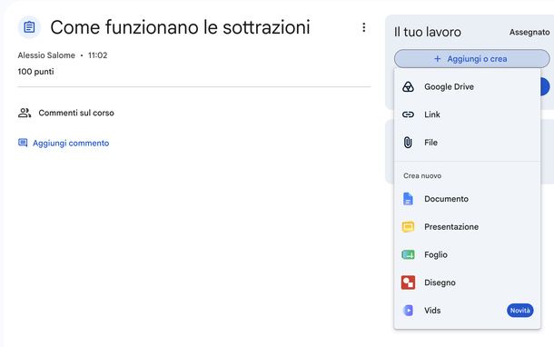This screenshot has height=347, width=554.
Task: Create a new Documento
Action: [x=467, y=199]
